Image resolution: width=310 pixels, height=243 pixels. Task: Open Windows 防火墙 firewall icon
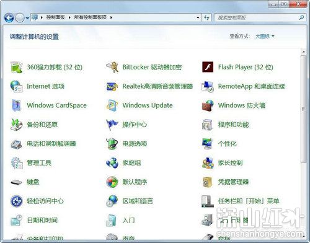[208, 105]
